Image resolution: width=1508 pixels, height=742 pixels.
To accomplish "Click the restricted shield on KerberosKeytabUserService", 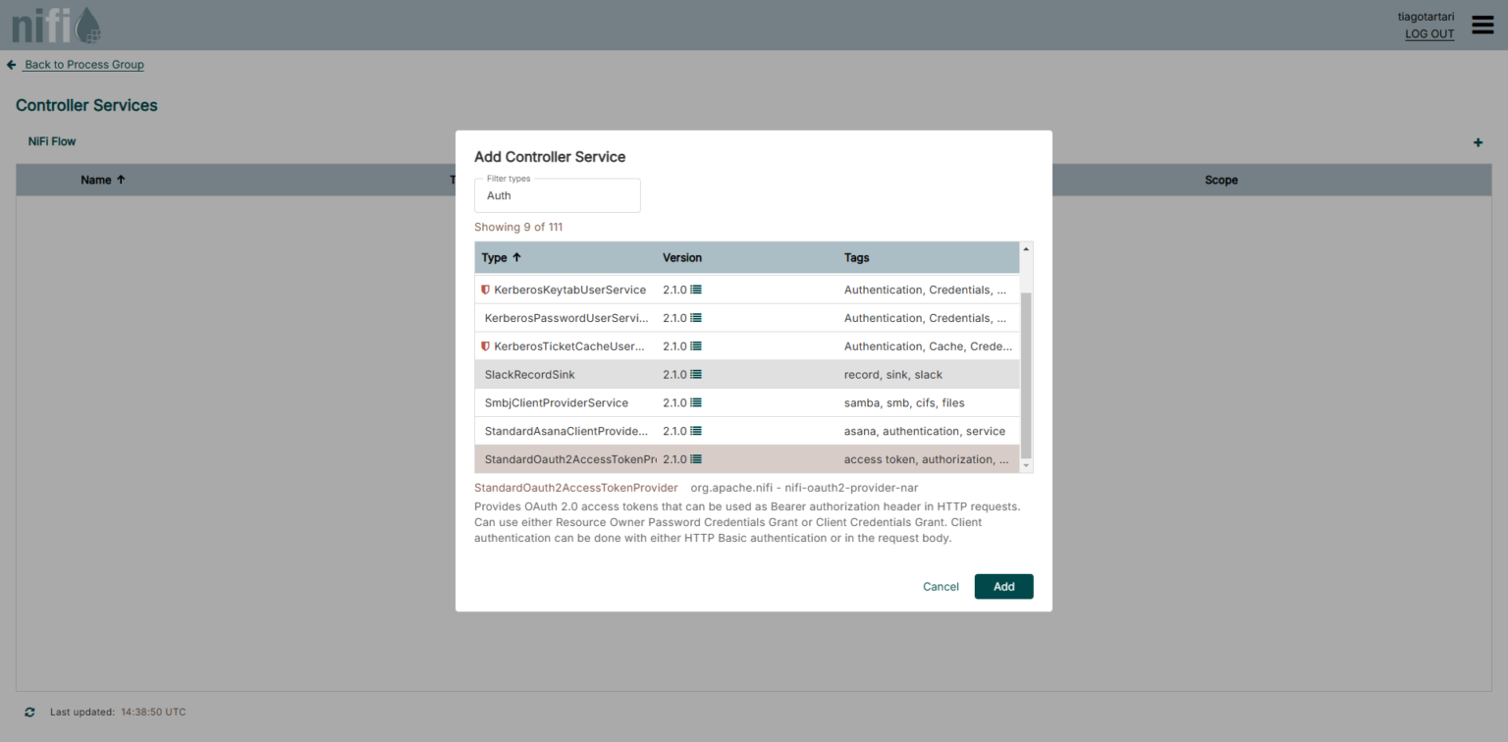I will click(x=484, y=289).
